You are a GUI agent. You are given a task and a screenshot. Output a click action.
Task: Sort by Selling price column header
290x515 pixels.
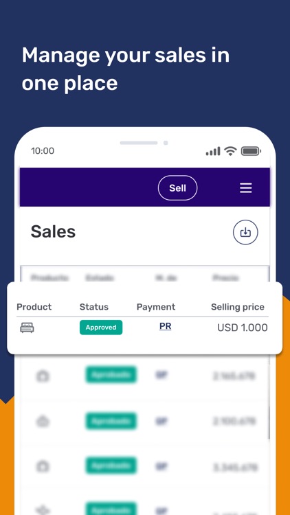click(238, 307)
